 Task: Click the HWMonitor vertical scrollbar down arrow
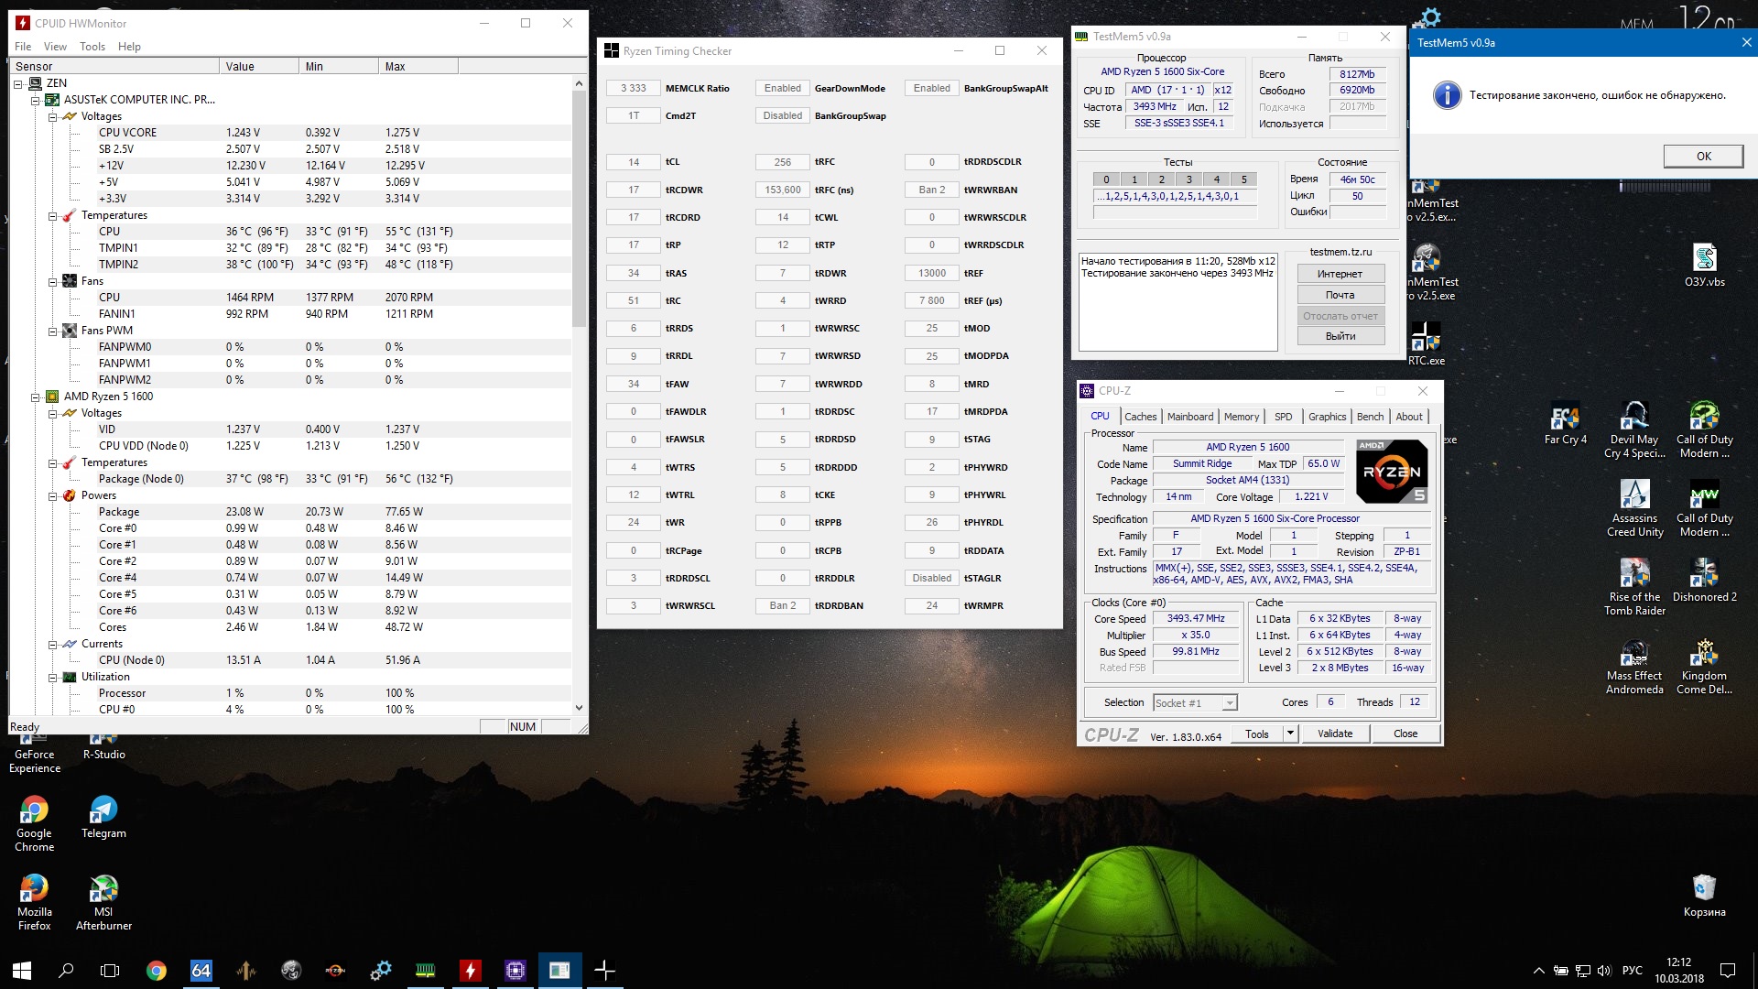point(579,708)
